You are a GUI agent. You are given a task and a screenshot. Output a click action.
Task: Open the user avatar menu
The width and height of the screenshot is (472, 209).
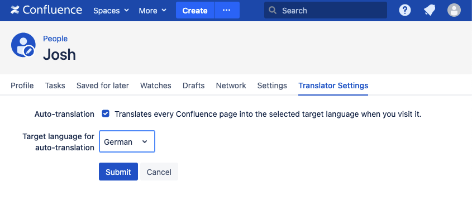(x=454, y=10)
